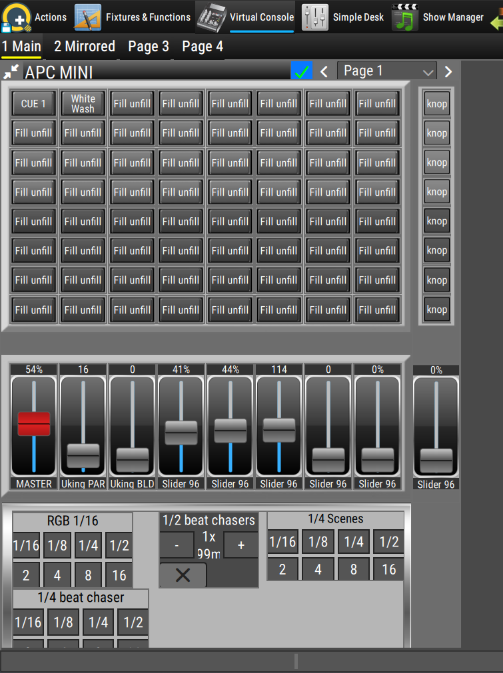Select 4 in 1/4 Scenes group
503x673 pixels.
click(x=318, y=569)
